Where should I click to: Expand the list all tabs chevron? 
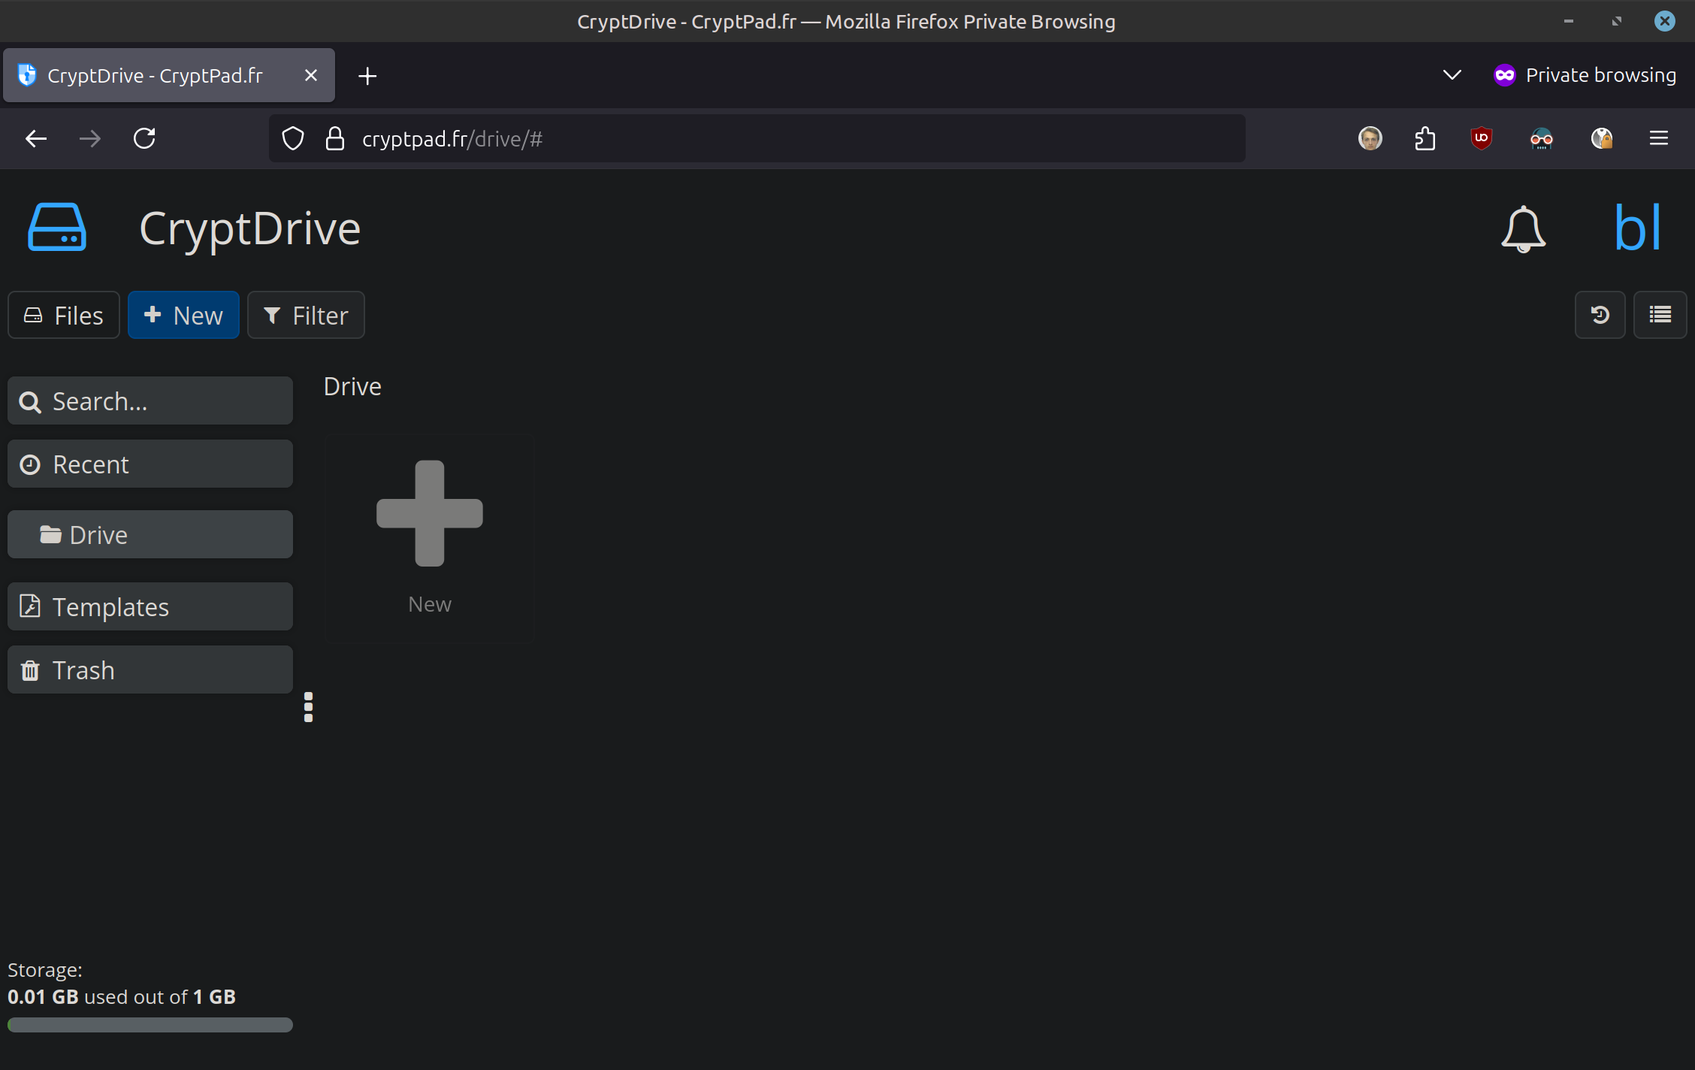(x=1452, y=75)
